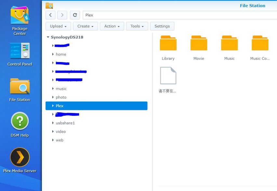The image size is (277, 191).
Task: Select usbshare1 in the folder tree
Action: pyautogui.click(x=65, y=123)
